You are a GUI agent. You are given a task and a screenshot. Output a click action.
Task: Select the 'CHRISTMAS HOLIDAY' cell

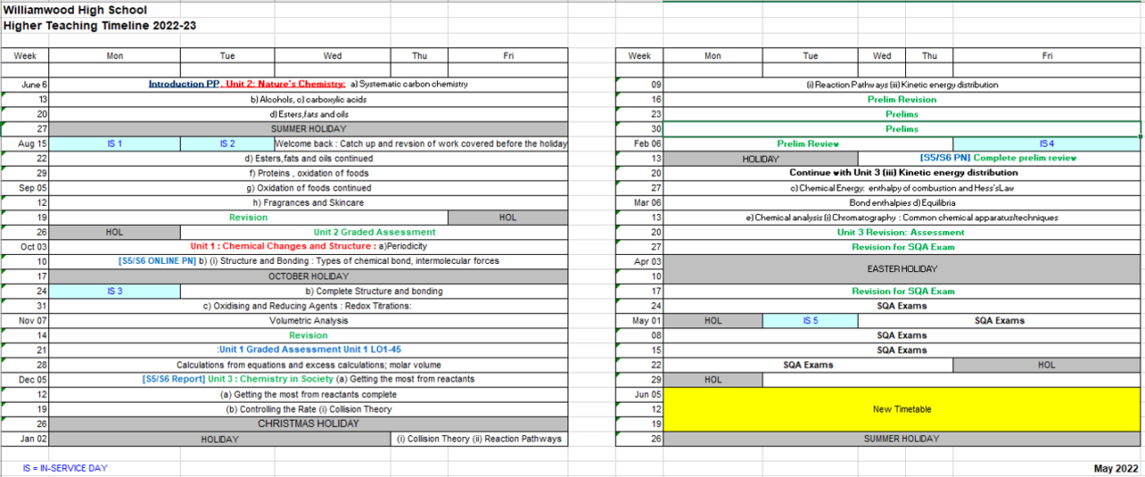pos(309,423)
